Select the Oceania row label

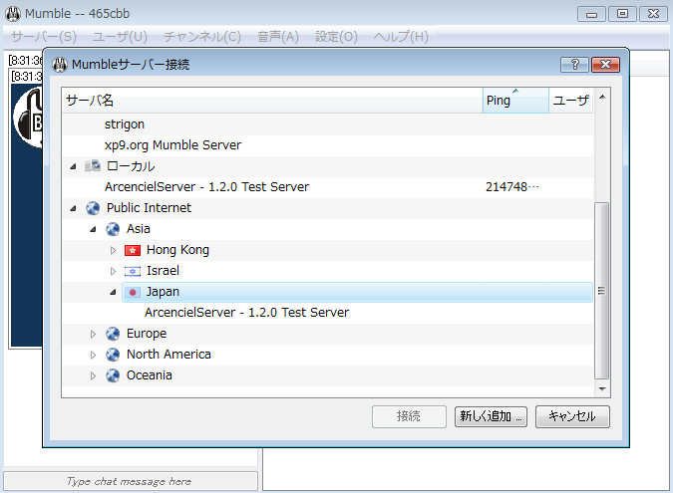click(150, 375)
